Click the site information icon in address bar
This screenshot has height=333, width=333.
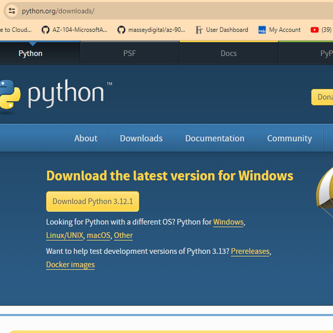[12, 11]
